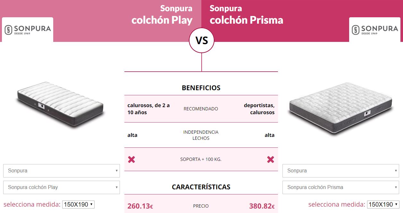Viewport: 403px width, 213px height.
Task: Click the right red X for Soporta +100 kg
Action: tap(271, 159)
